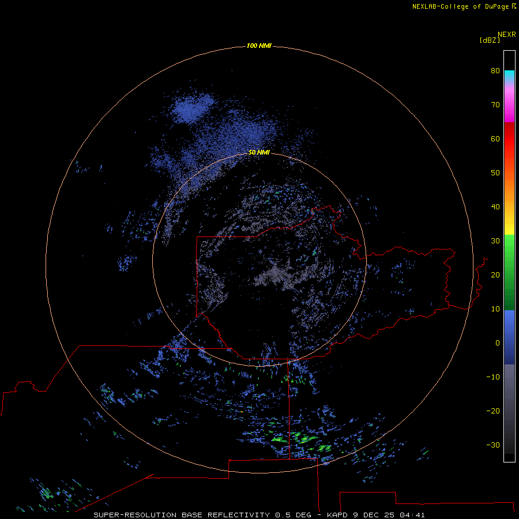
Task: Click the cyan segment of the color bar
Action: (x=509, y=75)
